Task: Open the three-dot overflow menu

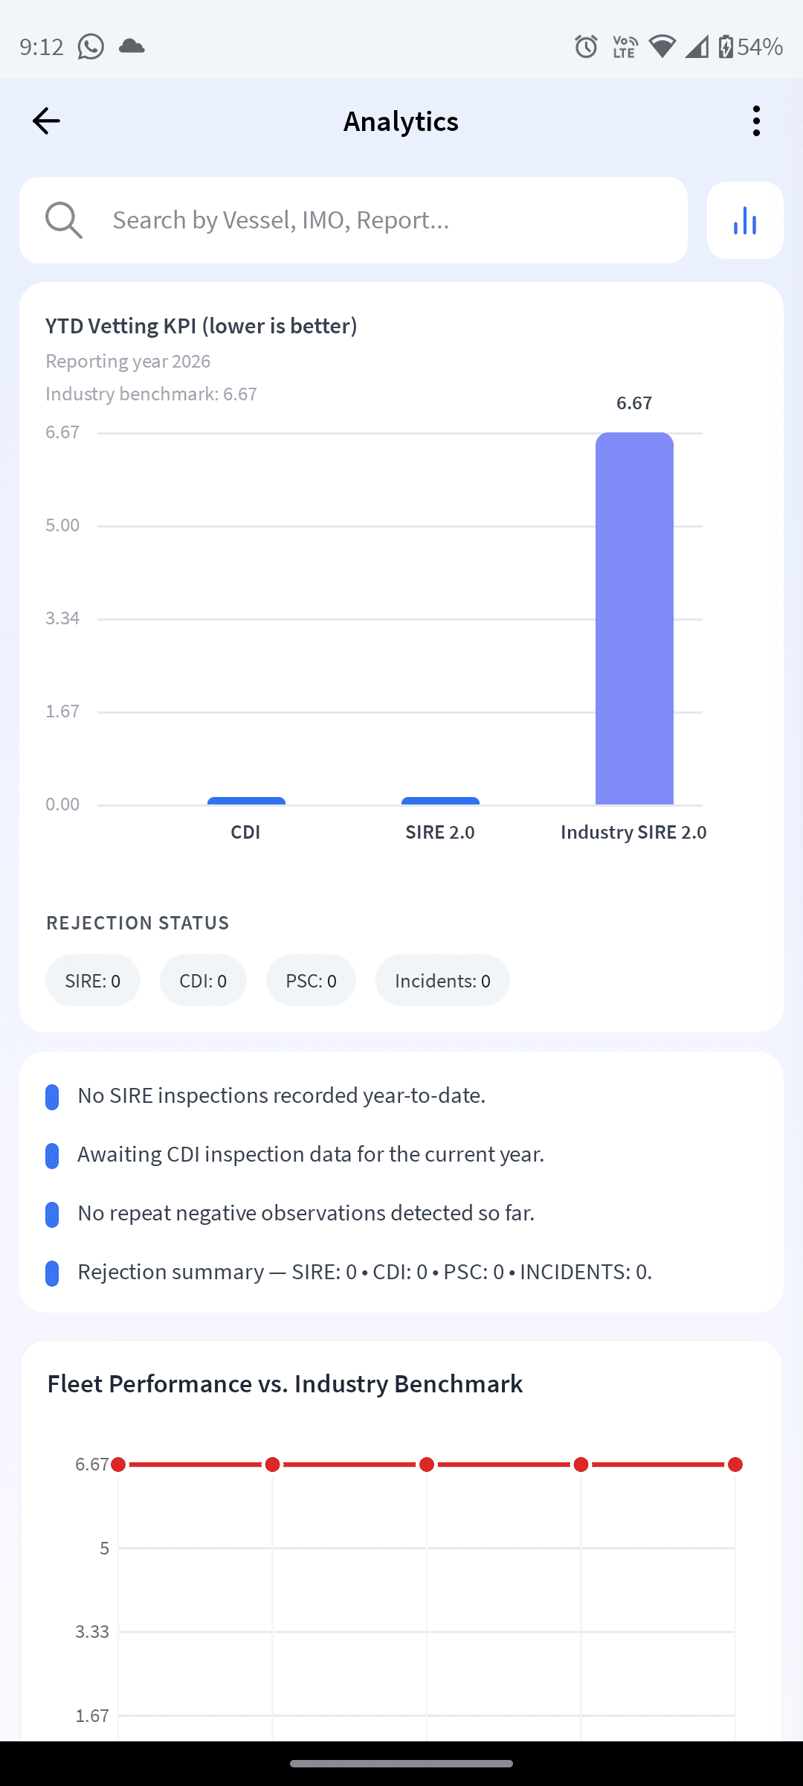Action: [x=756, y=121]
